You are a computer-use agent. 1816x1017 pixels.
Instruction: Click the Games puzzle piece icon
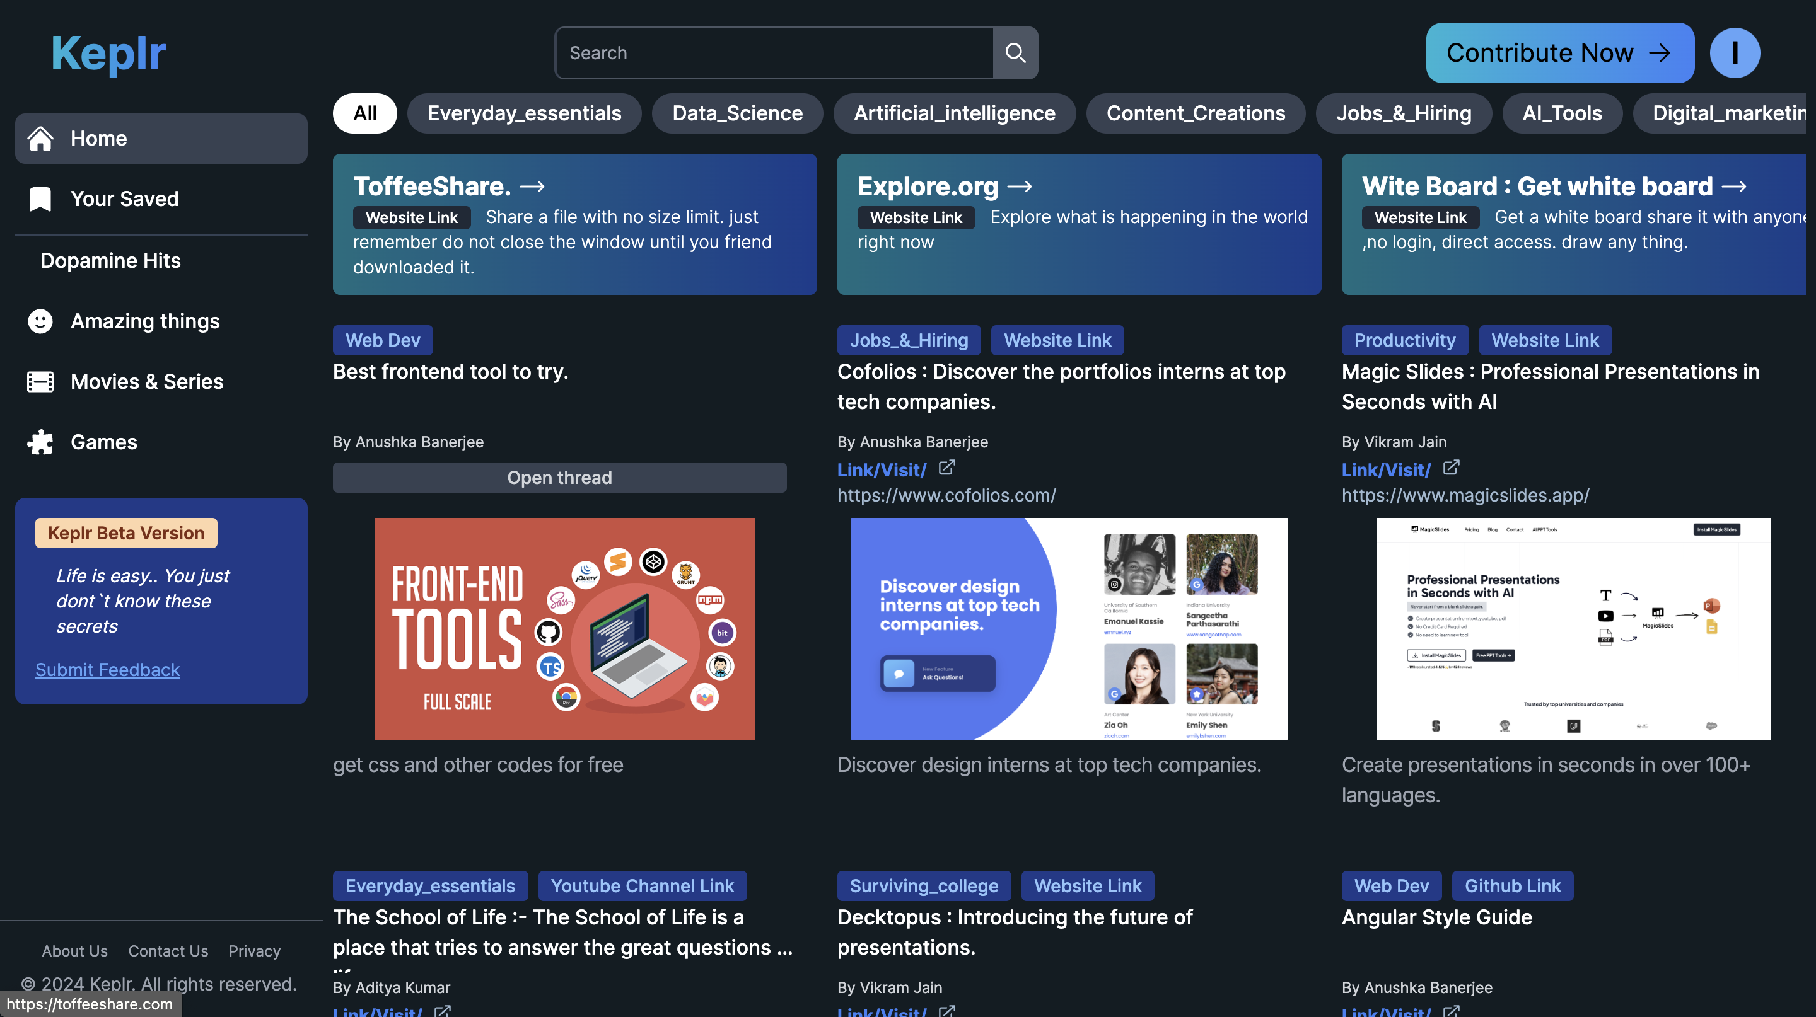[x=40, y=442]
